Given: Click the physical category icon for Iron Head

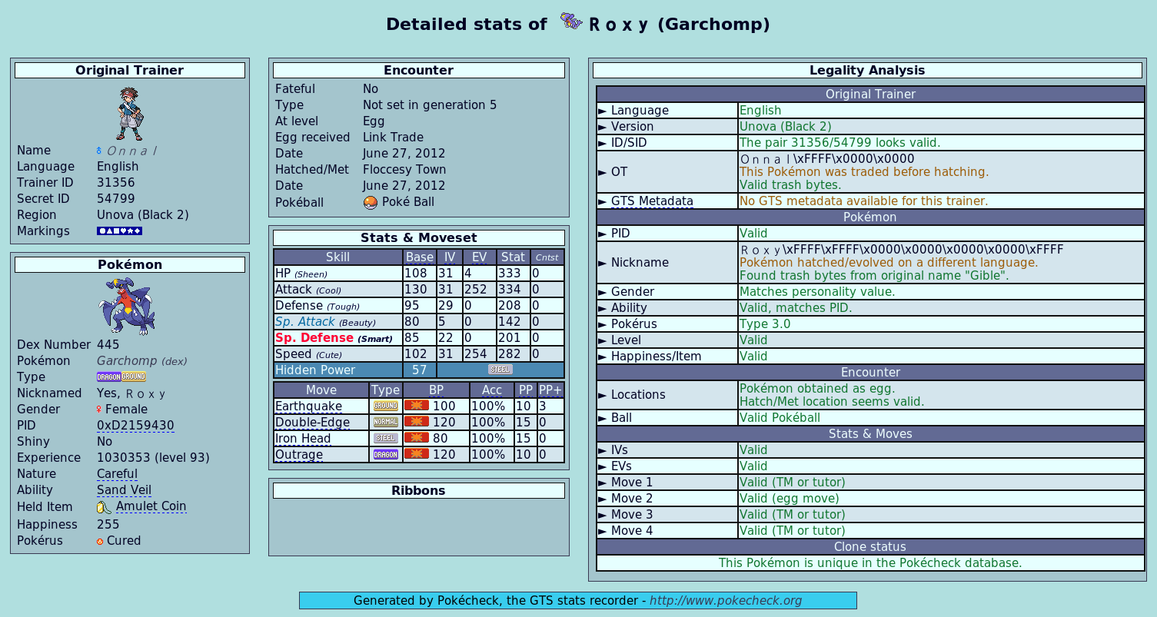Looking at the screenshot, I should click(417, 437).
